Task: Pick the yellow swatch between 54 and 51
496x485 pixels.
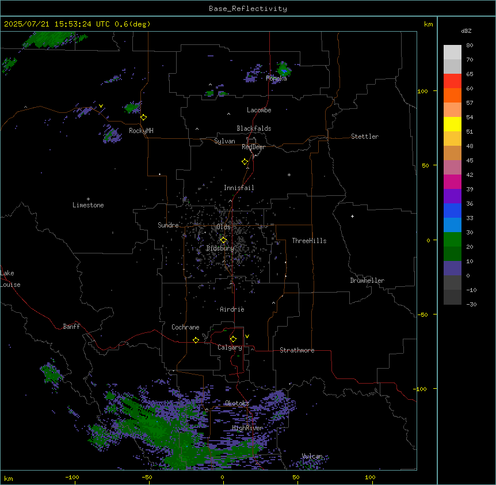Action: coord(452,124)
